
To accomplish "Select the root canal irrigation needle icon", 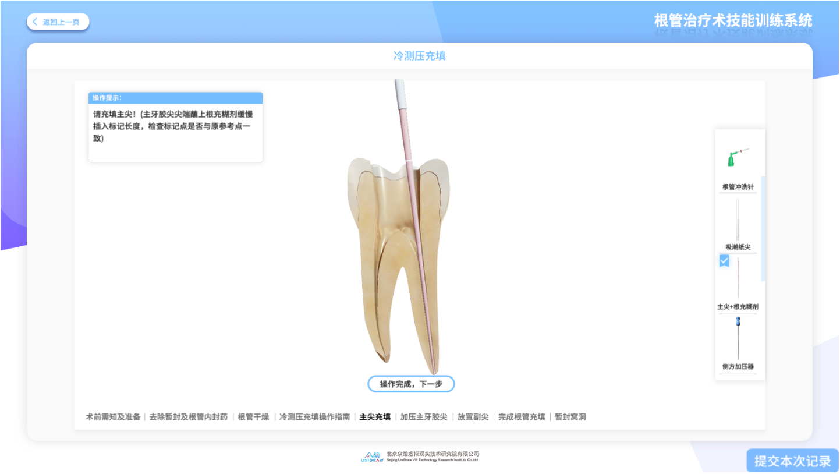I will pyautogui.click(x=737, y=158).
